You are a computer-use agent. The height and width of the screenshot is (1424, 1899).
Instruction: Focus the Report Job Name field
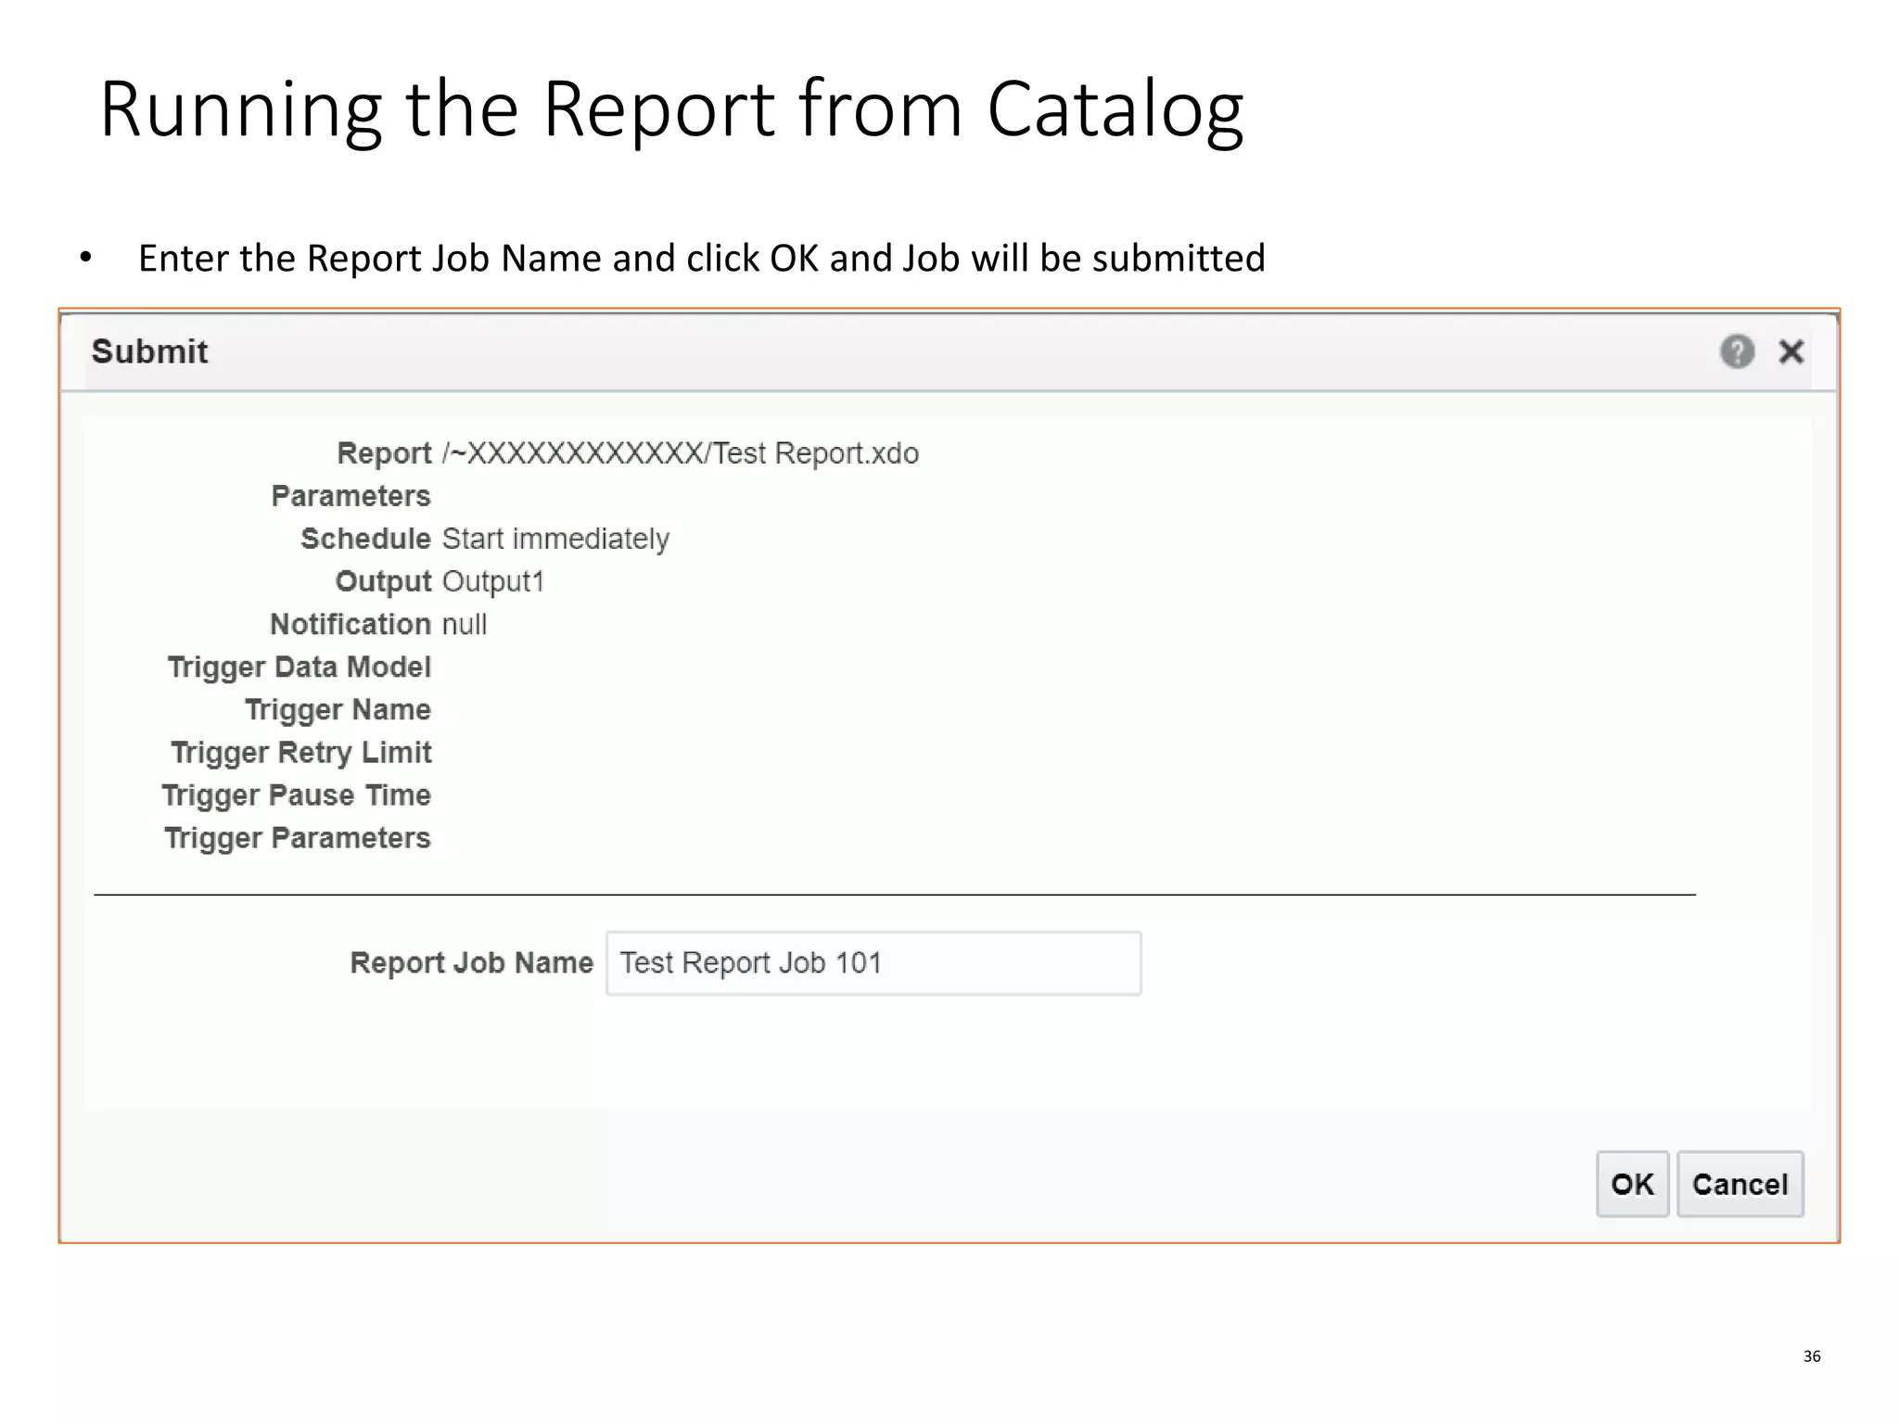(x=873, y=963)
